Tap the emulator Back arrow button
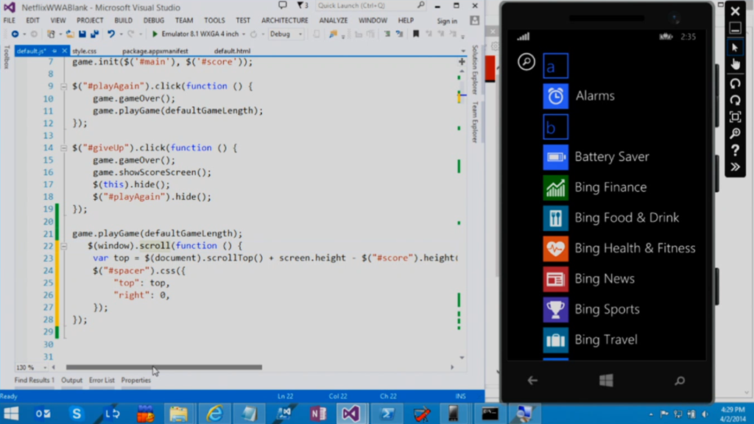 tap(532, 381)
